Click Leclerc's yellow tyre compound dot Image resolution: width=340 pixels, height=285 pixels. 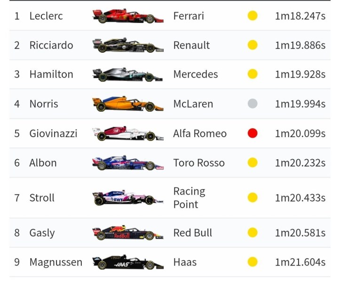click(x=253, y=16)
